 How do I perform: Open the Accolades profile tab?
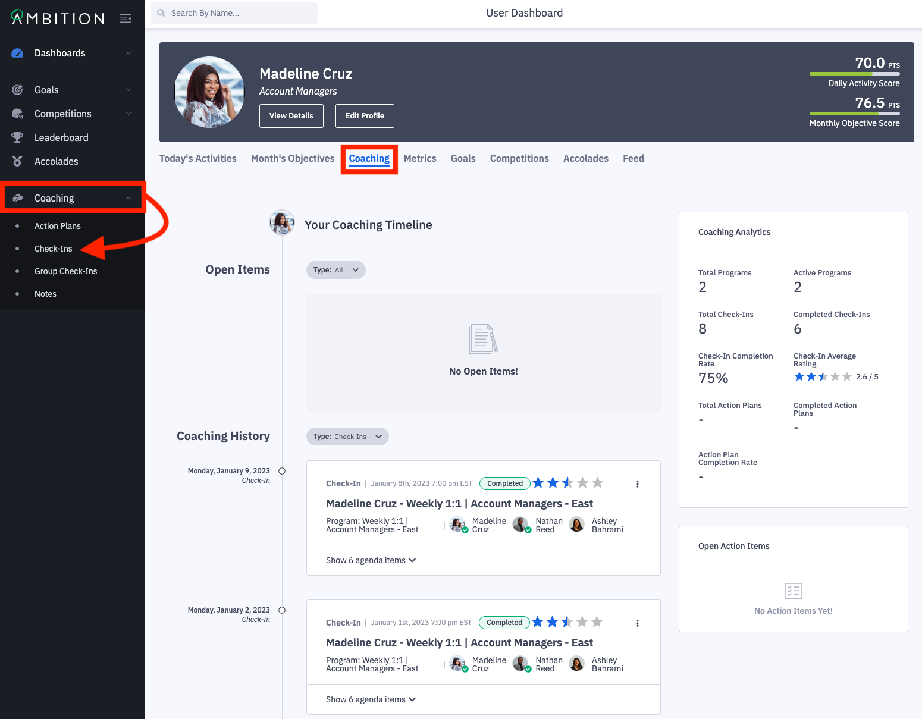point(586,158)
